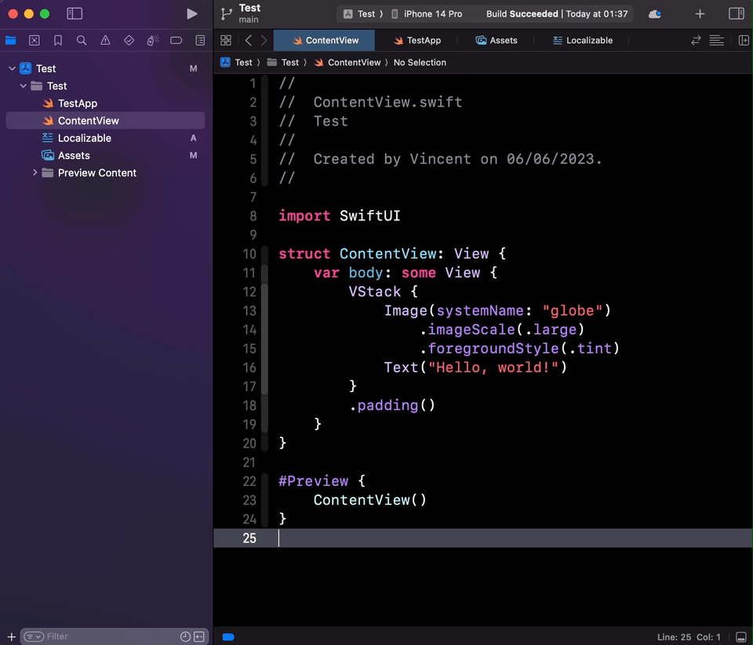
Task: Select TestApp file in navigator
Action: [105, 103]
